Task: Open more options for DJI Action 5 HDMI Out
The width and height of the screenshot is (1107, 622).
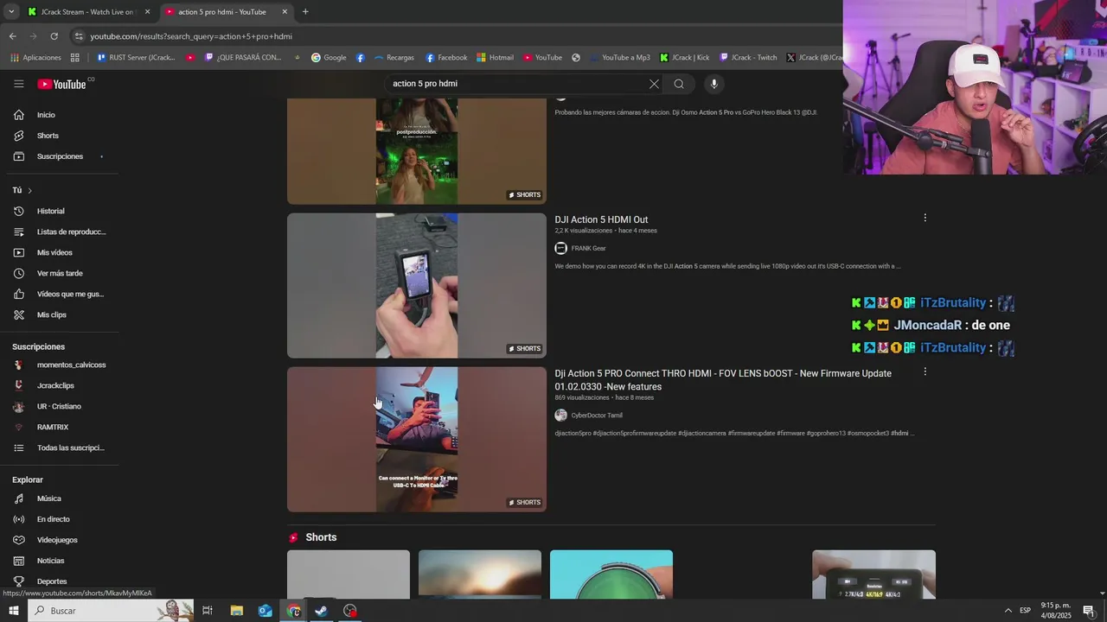Action: (925, 218)
